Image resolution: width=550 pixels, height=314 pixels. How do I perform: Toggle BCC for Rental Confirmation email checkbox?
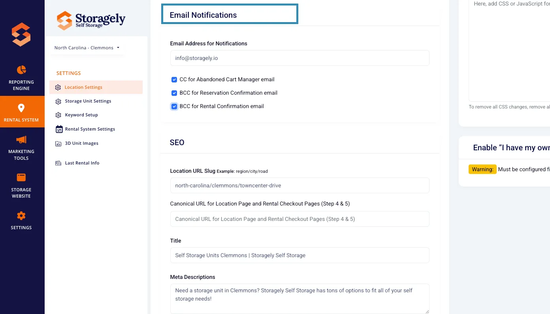click(x=174, y=107)
